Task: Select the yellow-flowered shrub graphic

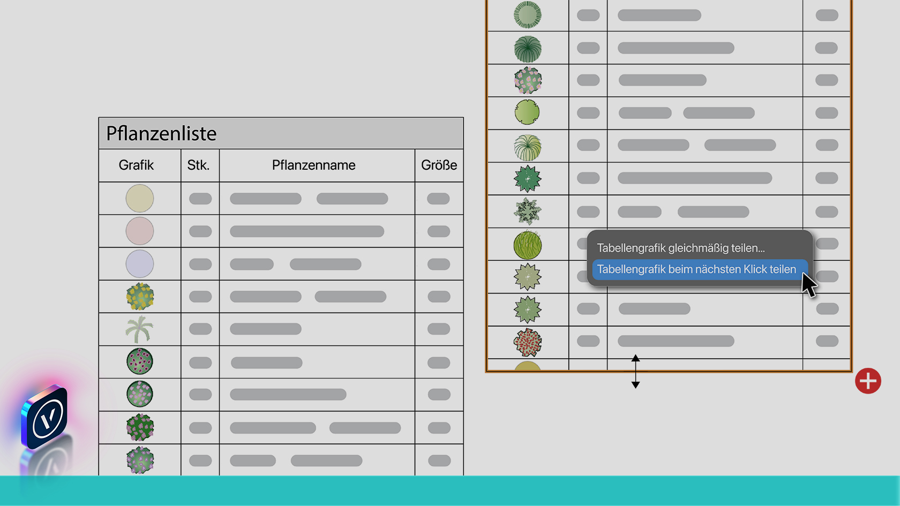Action: (140, 297)
